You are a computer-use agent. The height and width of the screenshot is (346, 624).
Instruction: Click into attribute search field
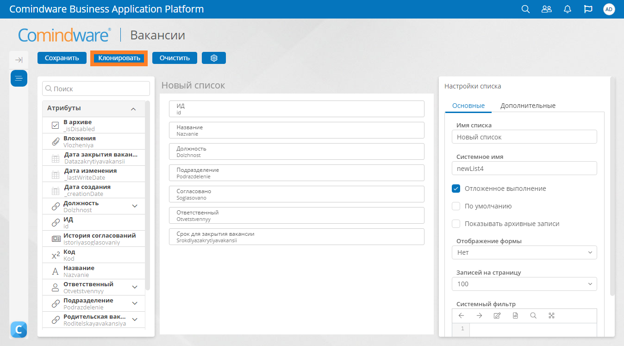[96, 88]
